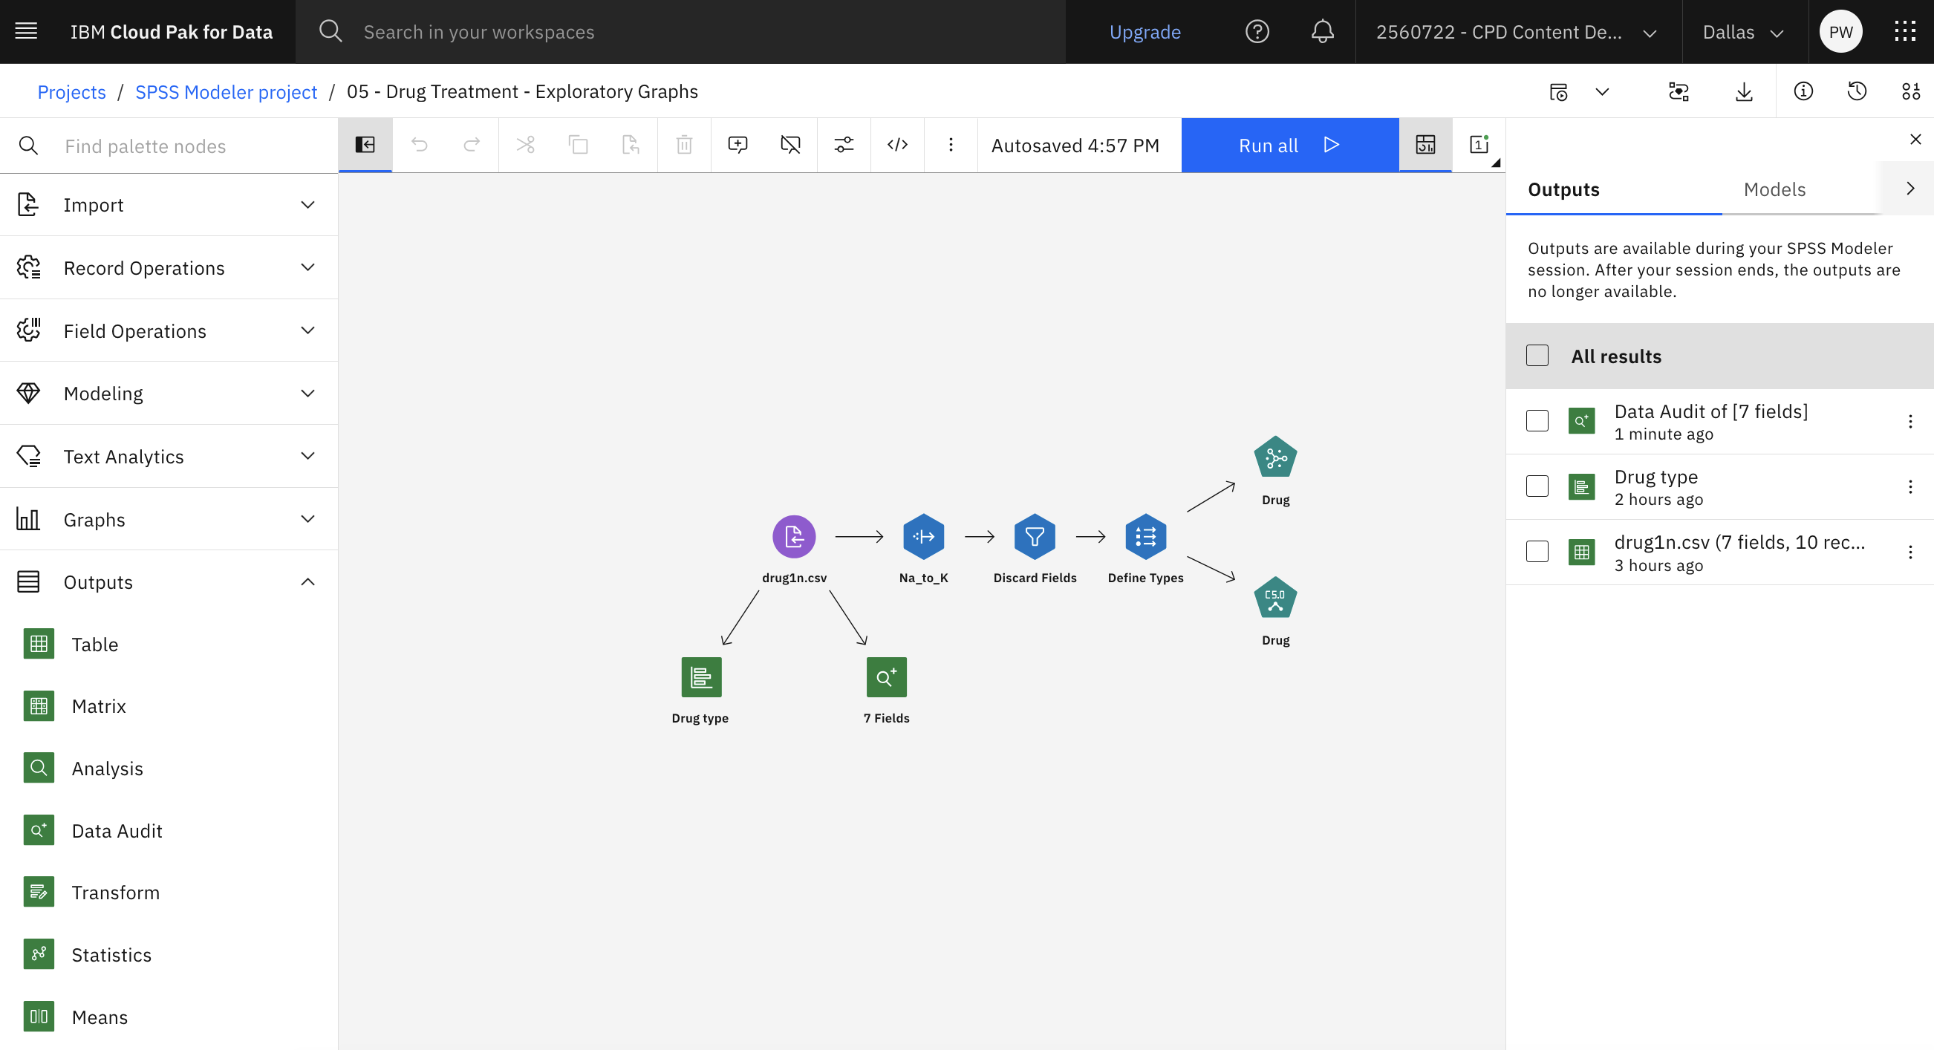
Task: Click the copy toolbar icon
Action: coord(578,144)
